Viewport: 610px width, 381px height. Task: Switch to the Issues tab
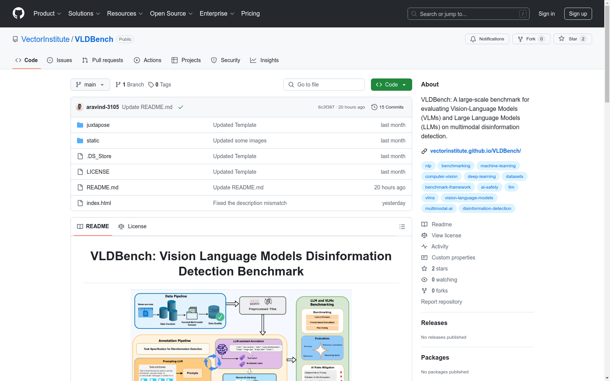[59, 60]
